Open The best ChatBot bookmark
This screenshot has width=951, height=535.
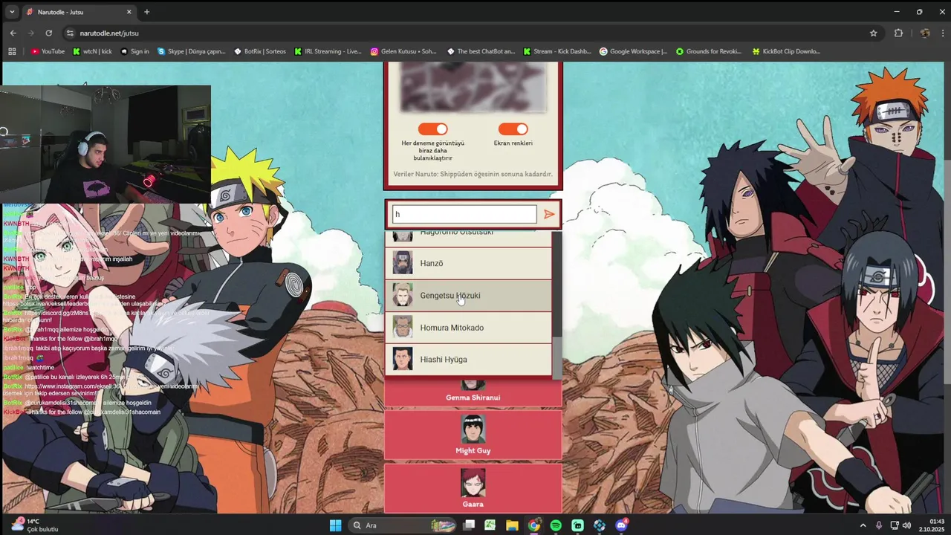pos(481,51)
